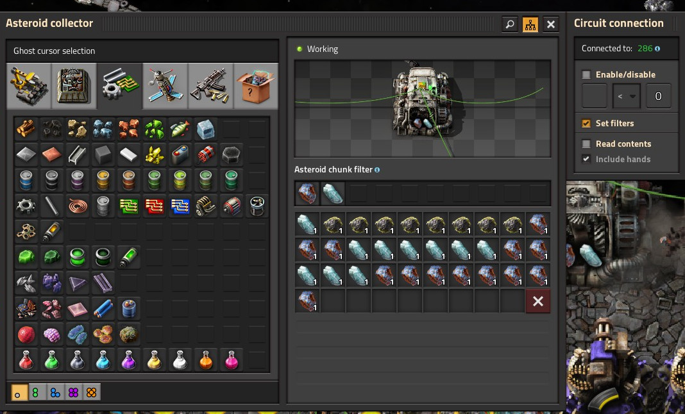Viewport: 685px width, 414px height.
Task: Click oxide chunk filter slot
Action: point(333,194)
